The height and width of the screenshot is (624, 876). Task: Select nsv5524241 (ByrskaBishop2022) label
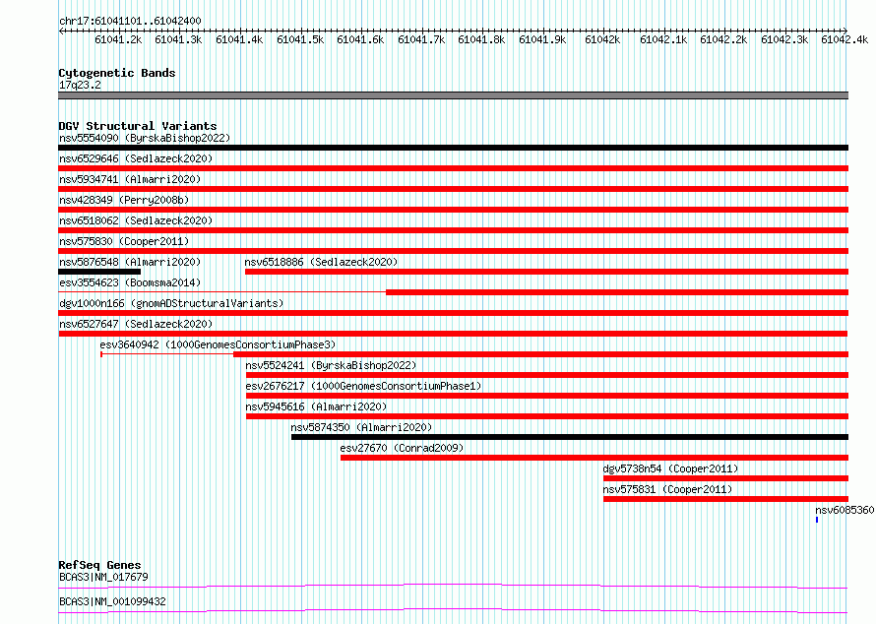(x=331, y=365)
